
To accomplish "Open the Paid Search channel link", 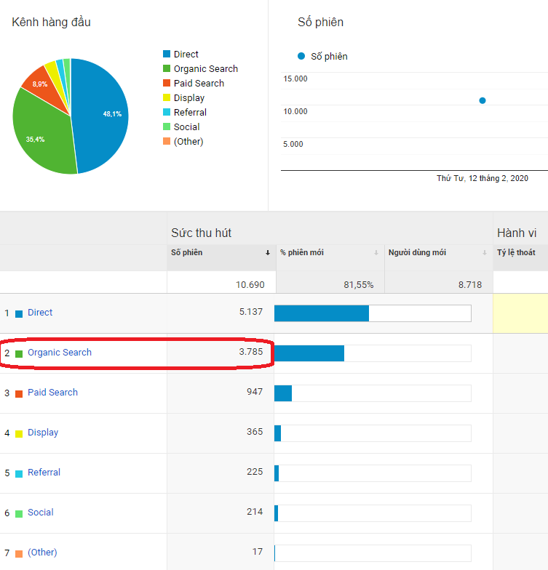I will coord(52,393).
